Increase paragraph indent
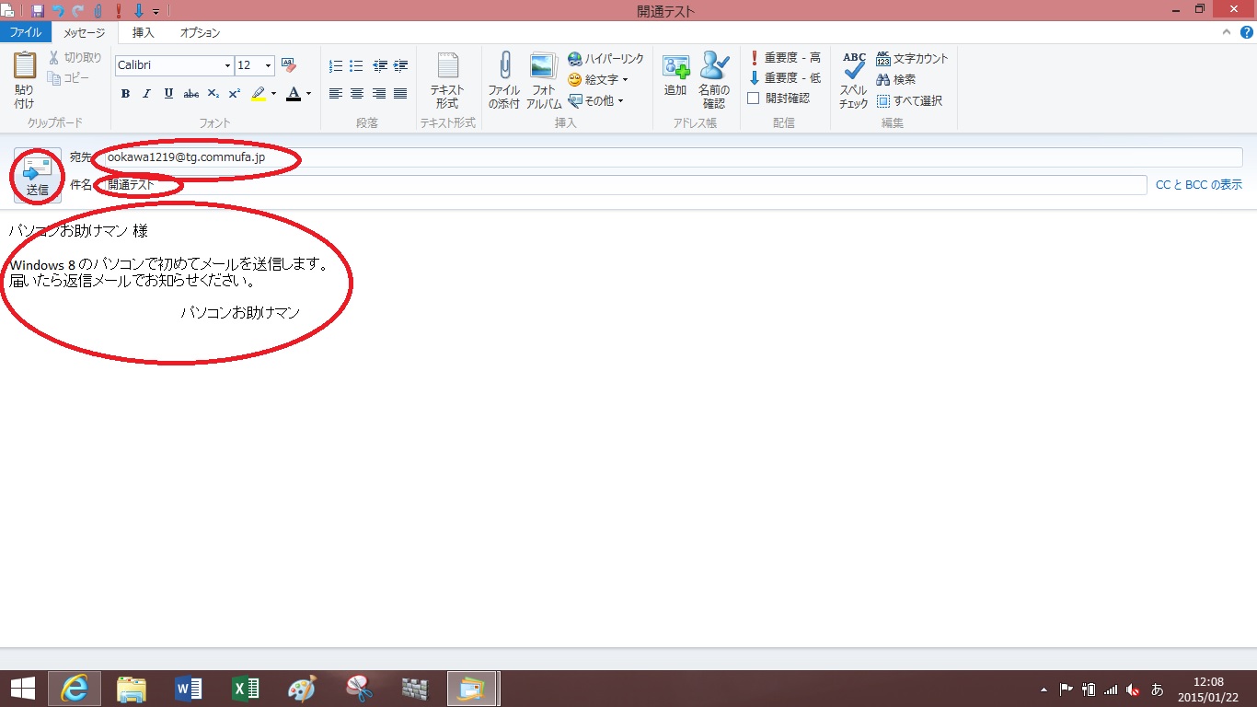 pos(400,65)
